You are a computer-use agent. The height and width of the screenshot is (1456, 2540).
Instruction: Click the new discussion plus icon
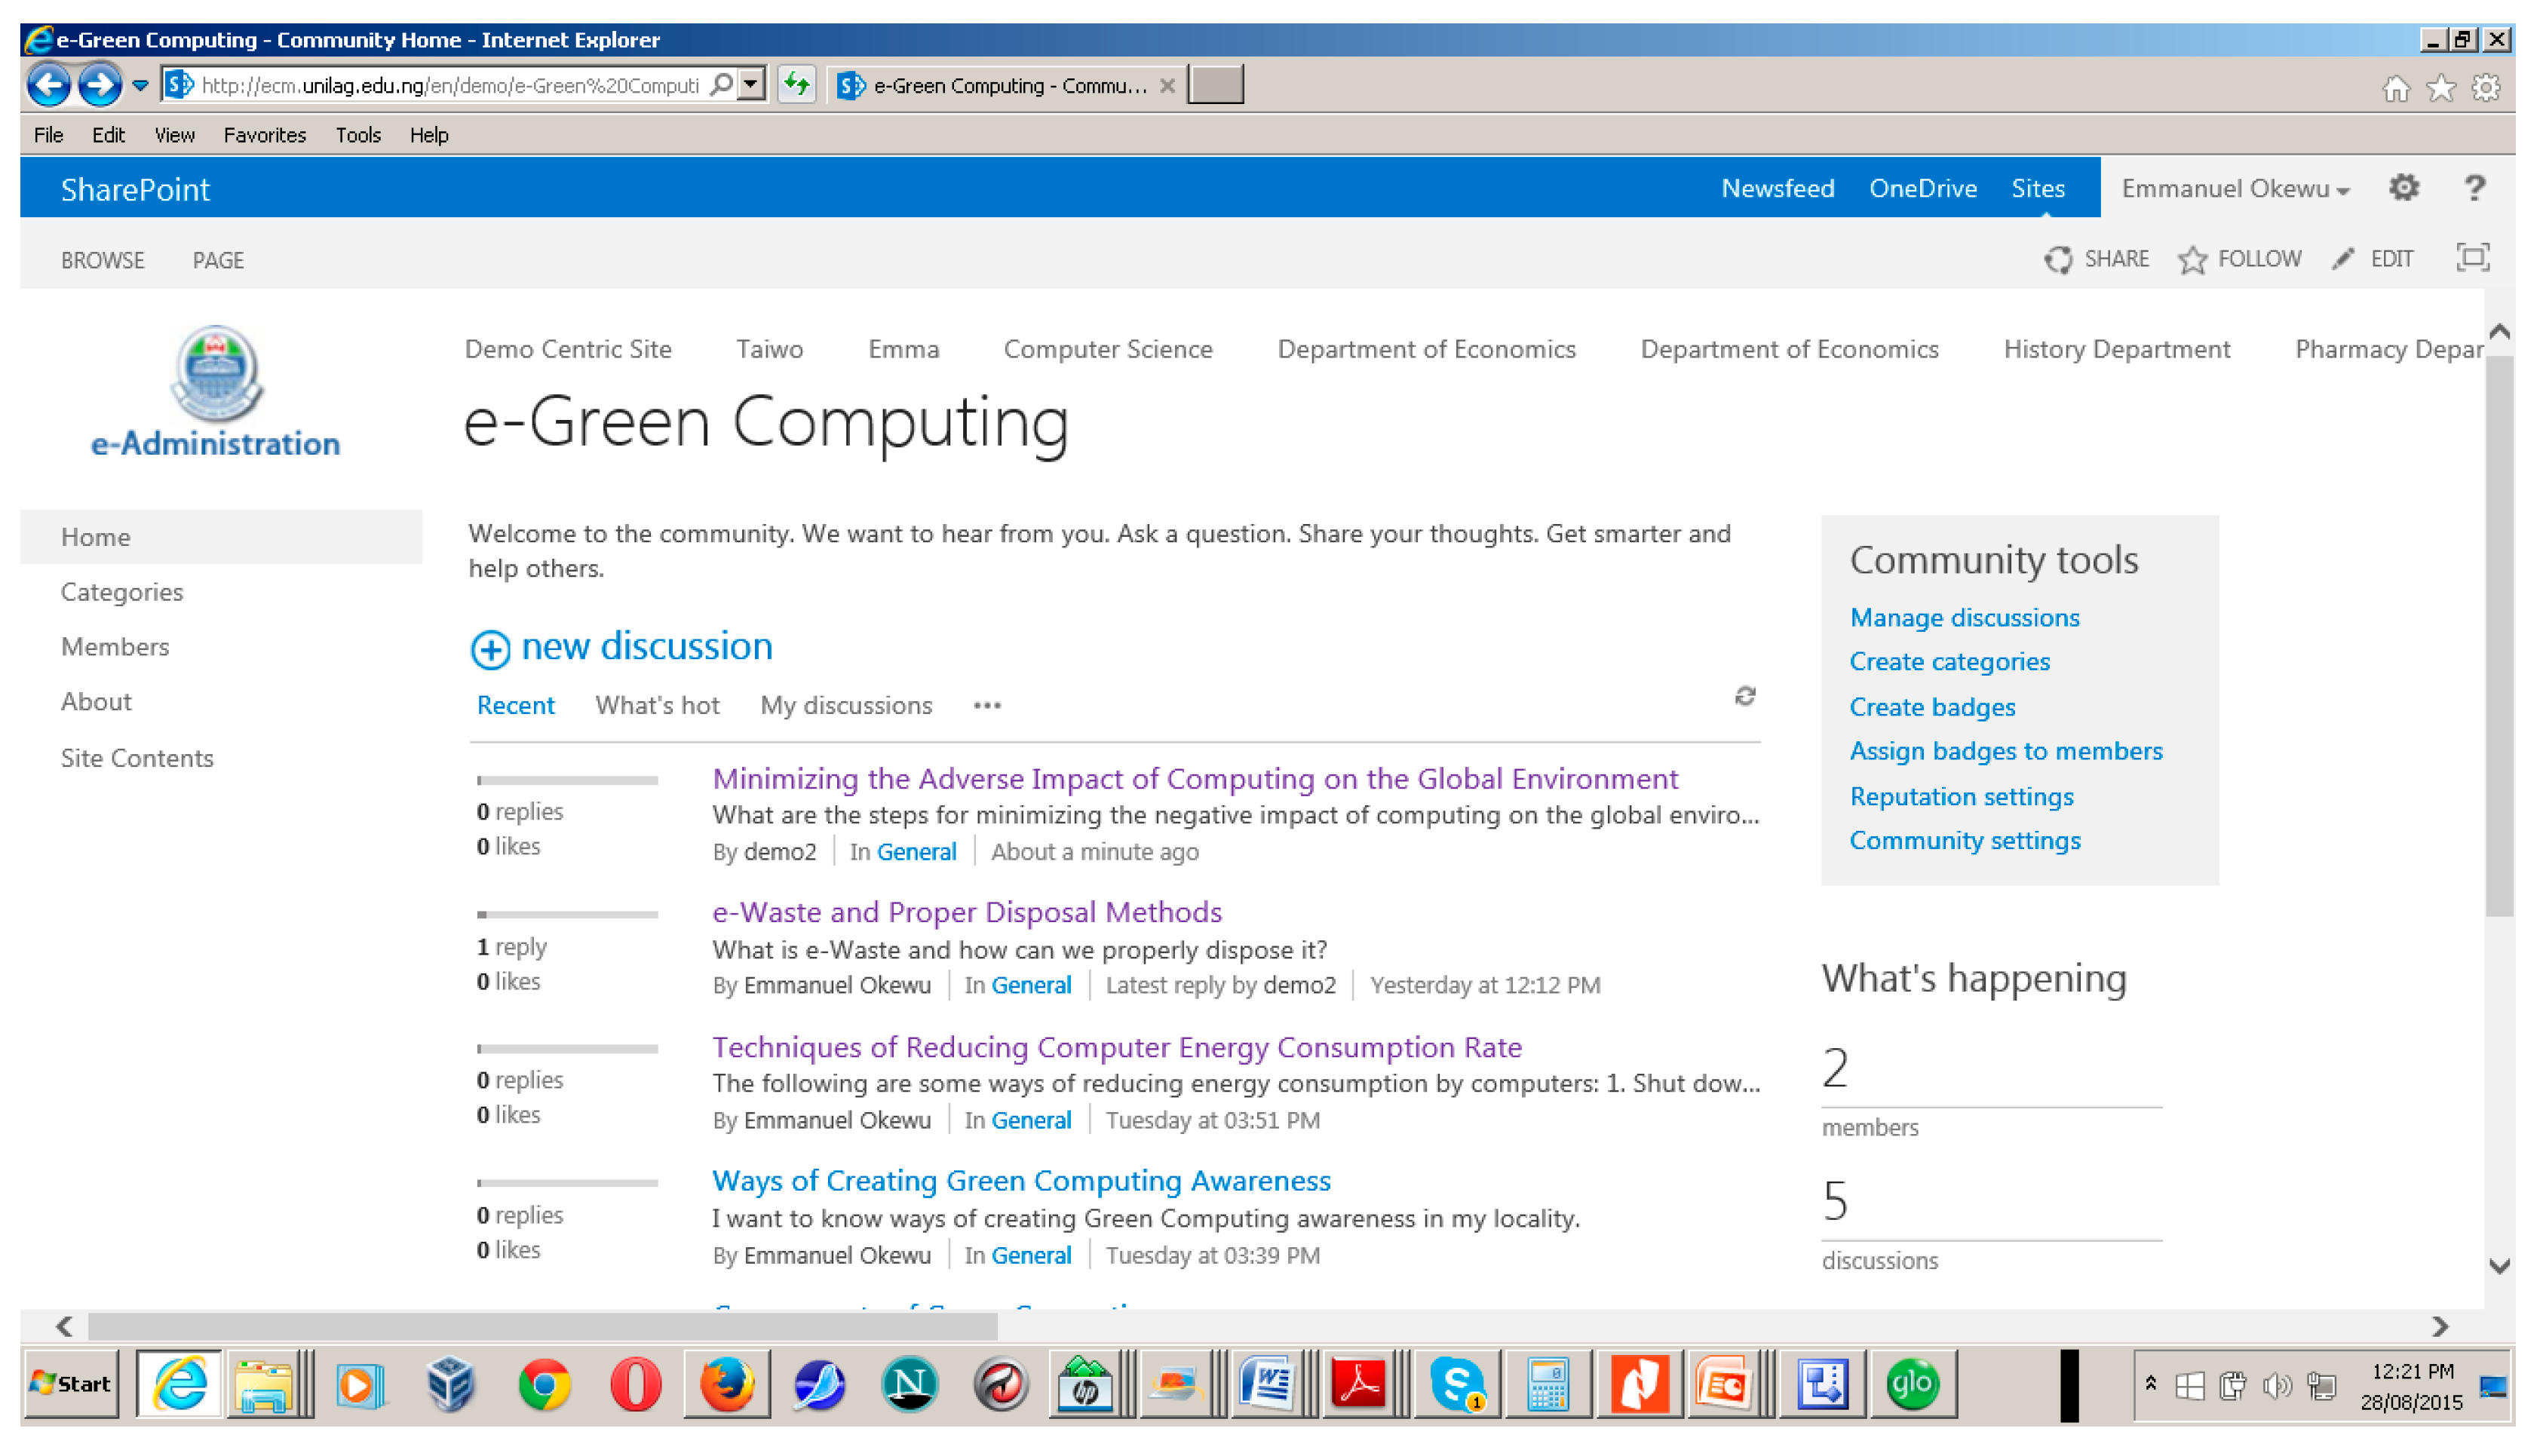[x=490, y=650]
